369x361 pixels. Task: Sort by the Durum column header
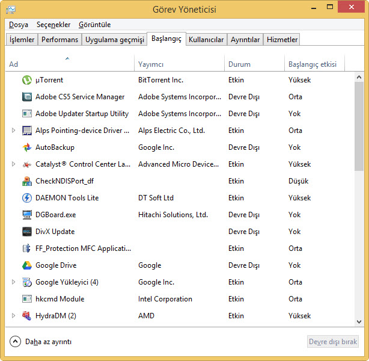[x=254, y=63]
